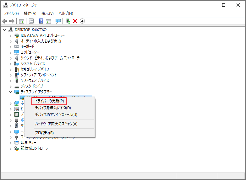Open the 操作(A) menu
Screen dimensions: 246x180
coord(30,13)
